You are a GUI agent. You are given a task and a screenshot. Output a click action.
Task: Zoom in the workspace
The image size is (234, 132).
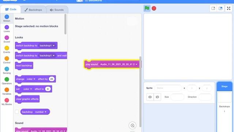[132, 125]
